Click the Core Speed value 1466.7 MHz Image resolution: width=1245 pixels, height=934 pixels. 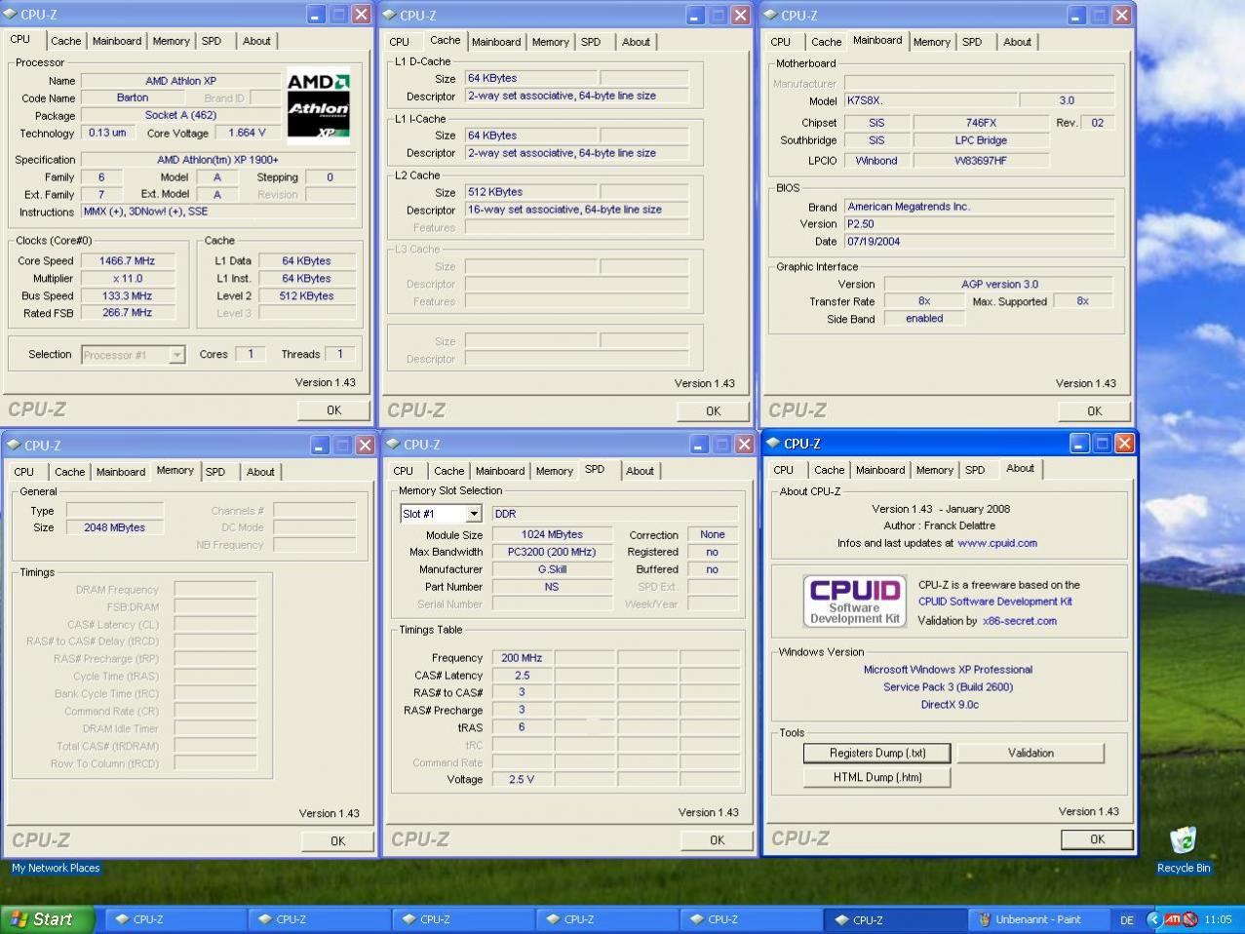(x=127, y=261)
